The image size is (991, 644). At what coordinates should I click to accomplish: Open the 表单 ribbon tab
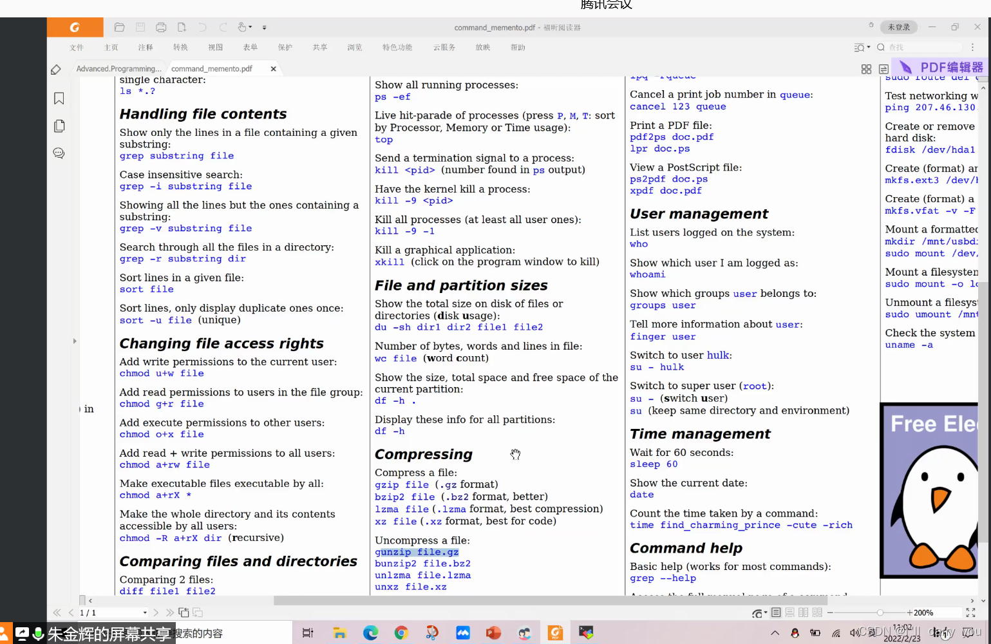[x=250, y=48]
